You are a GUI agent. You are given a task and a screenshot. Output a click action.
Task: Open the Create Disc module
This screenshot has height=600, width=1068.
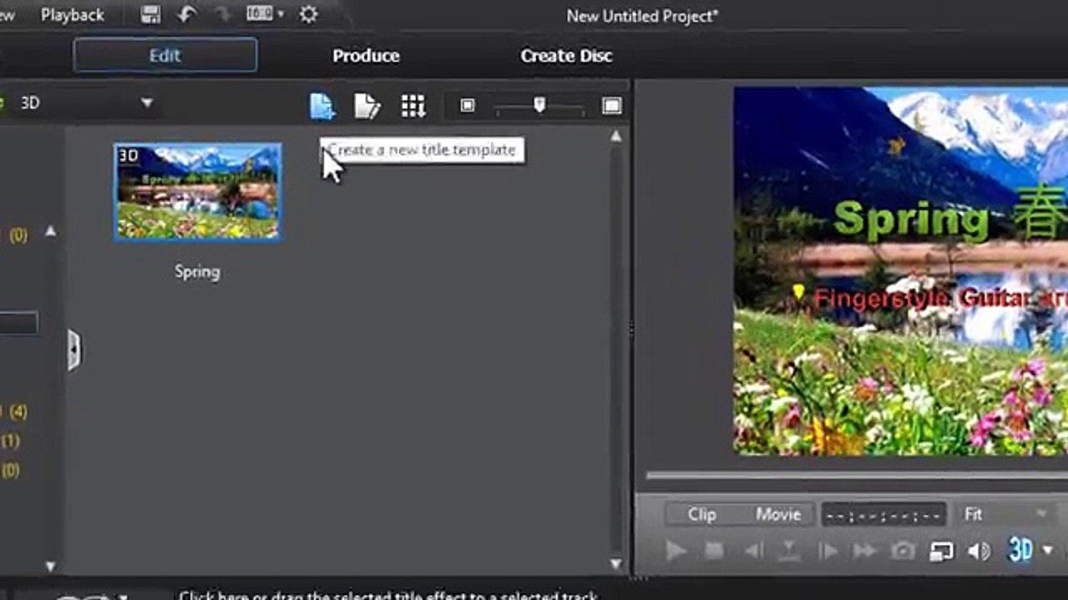tap(566, 56)
